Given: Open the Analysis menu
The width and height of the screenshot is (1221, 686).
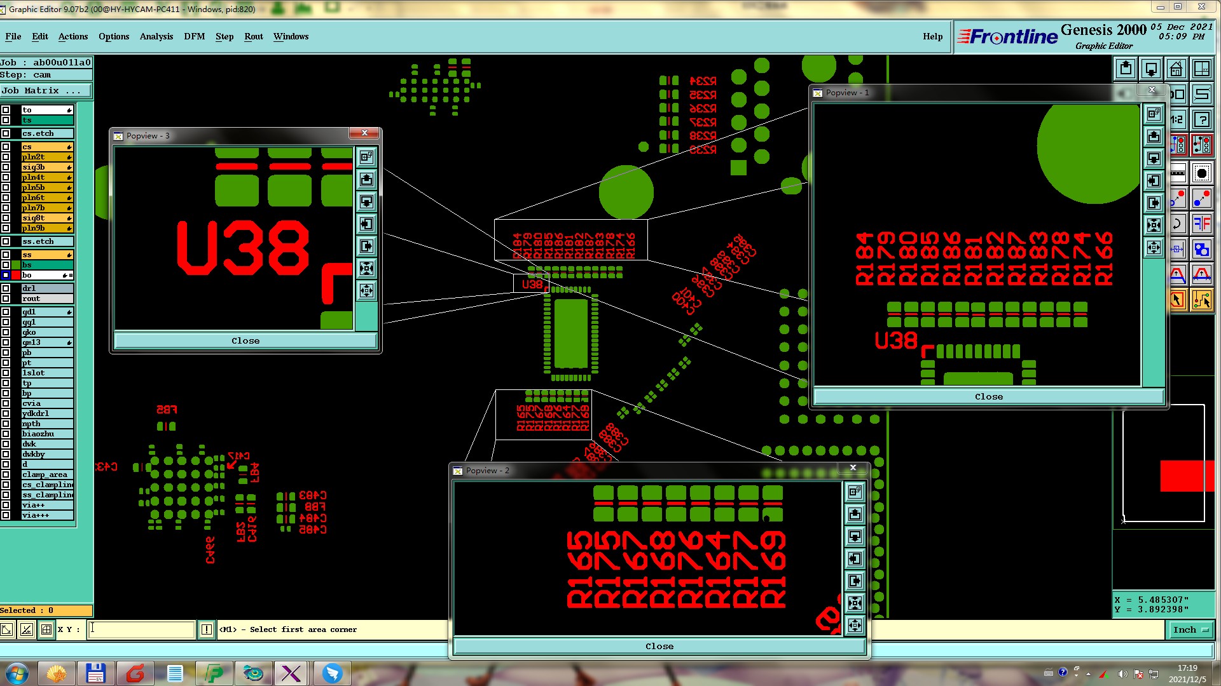Looking at the screenshot, I should click(x=156, y=36).
